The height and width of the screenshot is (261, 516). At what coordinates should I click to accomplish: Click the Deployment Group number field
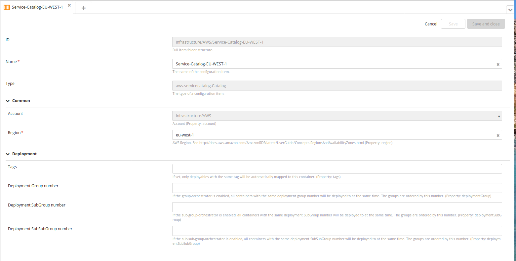point(337,188)
